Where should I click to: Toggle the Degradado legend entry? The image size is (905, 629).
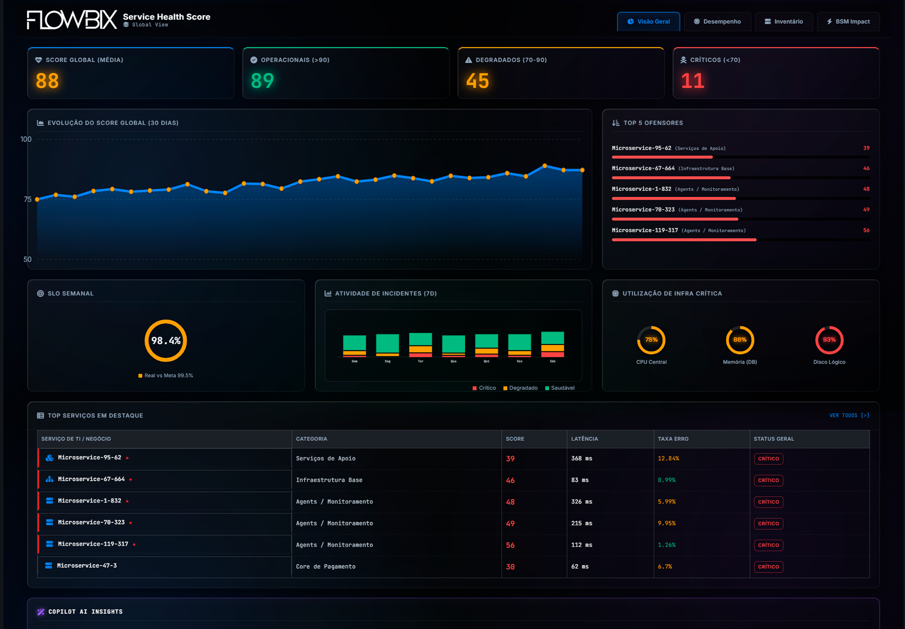[x=520, y=388]
